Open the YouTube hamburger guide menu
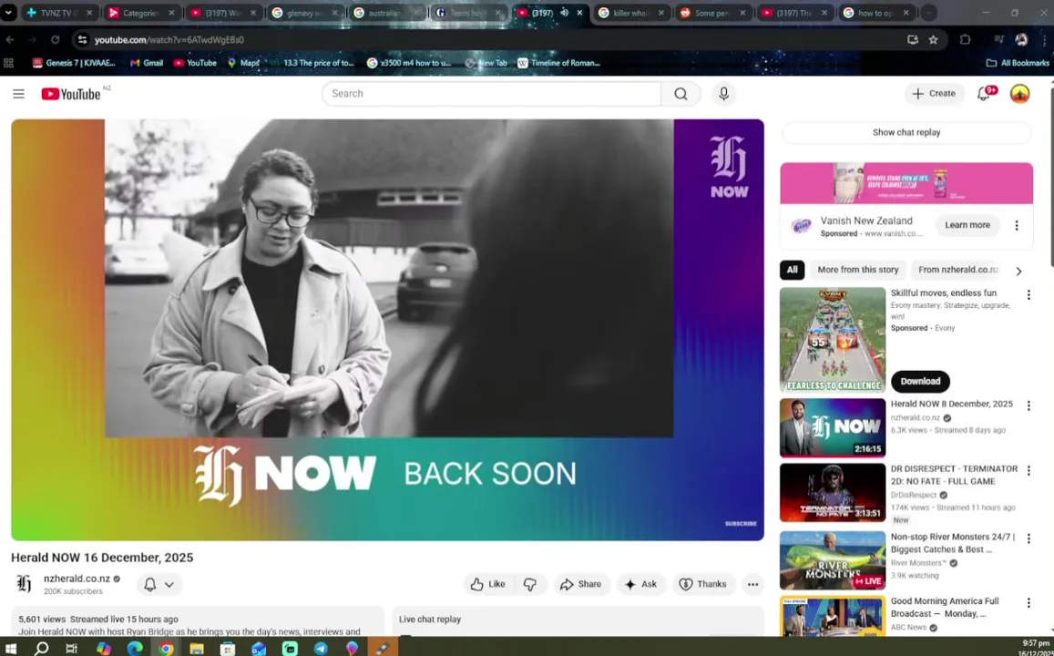The width and height of the screenshot is (1054, 656). 19,94
